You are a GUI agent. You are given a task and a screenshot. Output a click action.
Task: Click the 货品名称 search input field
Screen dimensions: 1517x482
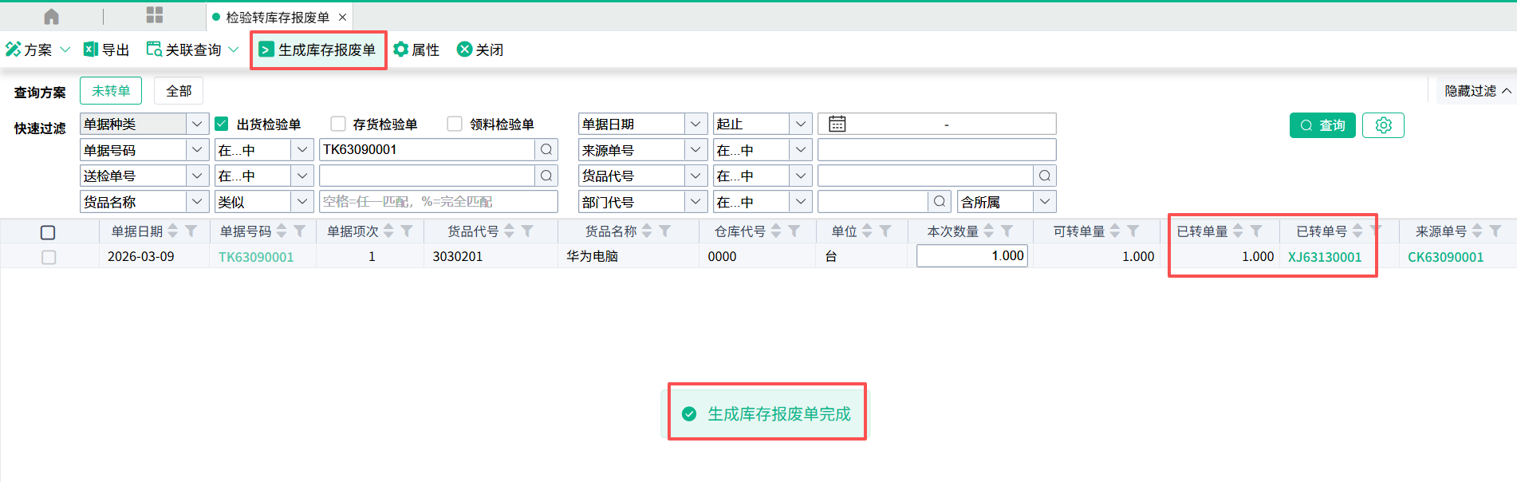point(438,202)
